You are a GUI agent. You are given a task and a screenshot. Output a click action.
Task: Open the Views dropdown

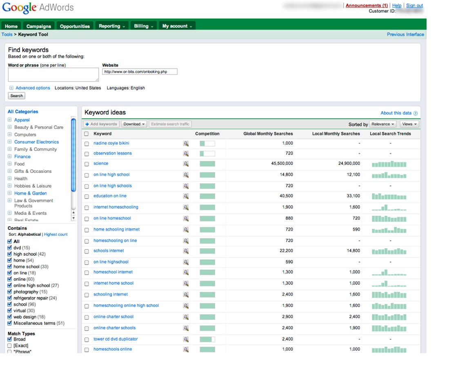coord(409,124)
